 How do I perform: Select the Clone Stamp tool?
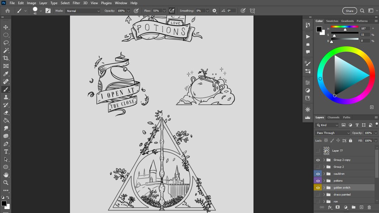(6, 97)
